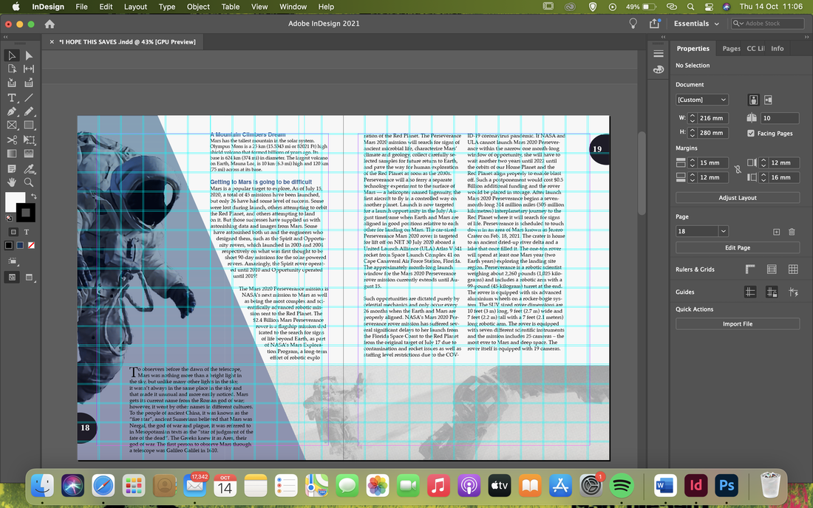The image size is (813, 508).
Task: Show the document grid icon
Action: point(793,269)
